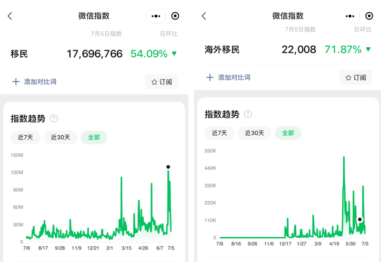Image resolution: width=381 pixels, height=262 pixels.
Task: Go back using left panel back arrow
Action: coord(10,16)
